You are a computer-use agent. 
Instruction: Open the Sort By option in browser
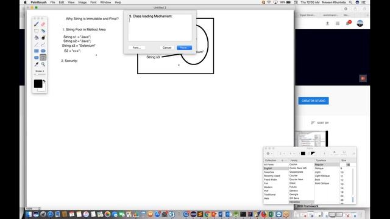[x=320, y=123]
